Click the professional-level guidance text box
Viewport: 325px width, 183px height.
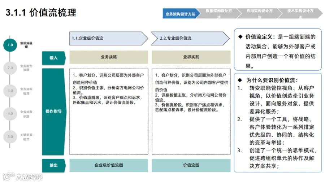pos(191,112)
